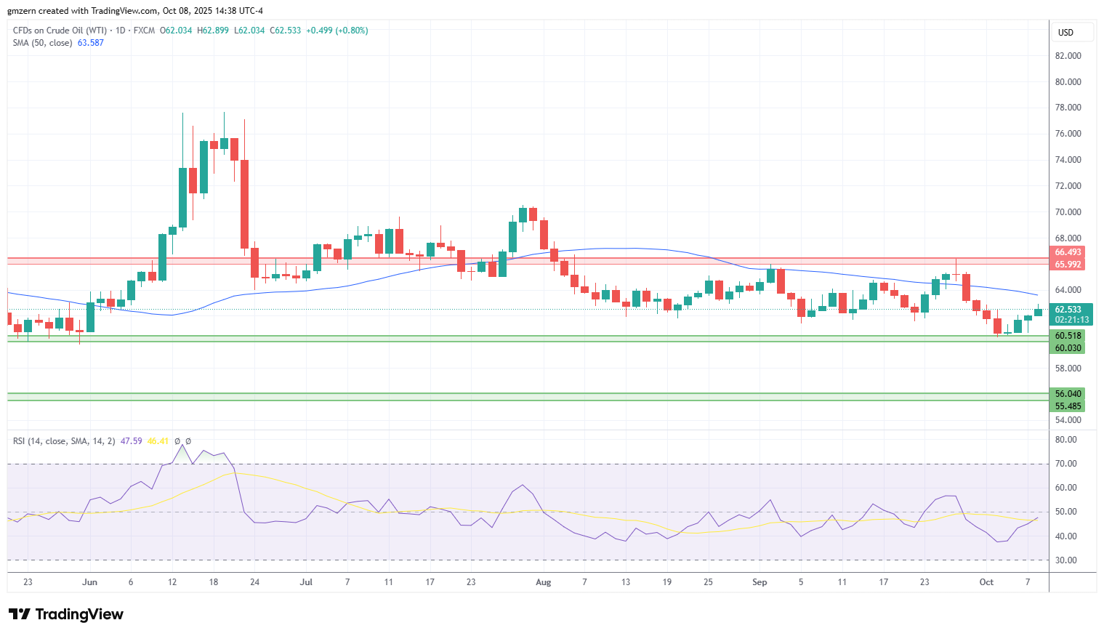The height and width of the screenshot is (636, 1104).
Task: Click the RSI moving average value 46.41
Action: point(158,441)
